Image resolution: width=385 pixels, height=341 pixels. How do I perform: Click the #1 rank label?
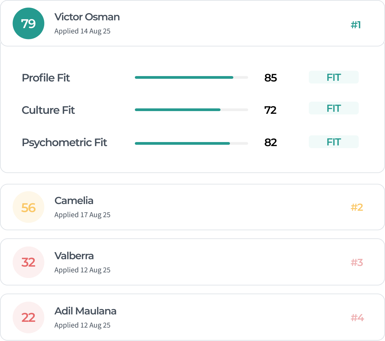coord(356,25)
